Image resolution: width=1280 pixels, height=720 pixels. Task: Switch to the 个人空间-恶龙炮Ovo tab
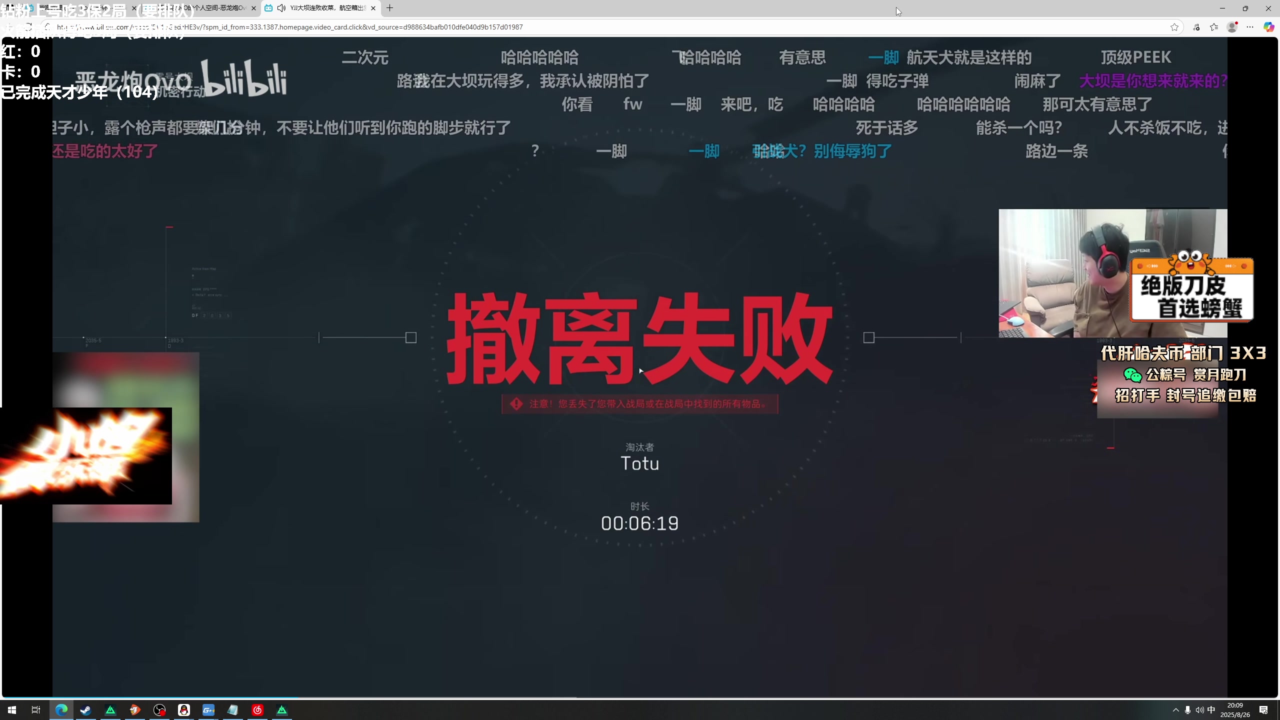[x=200, y=8]
